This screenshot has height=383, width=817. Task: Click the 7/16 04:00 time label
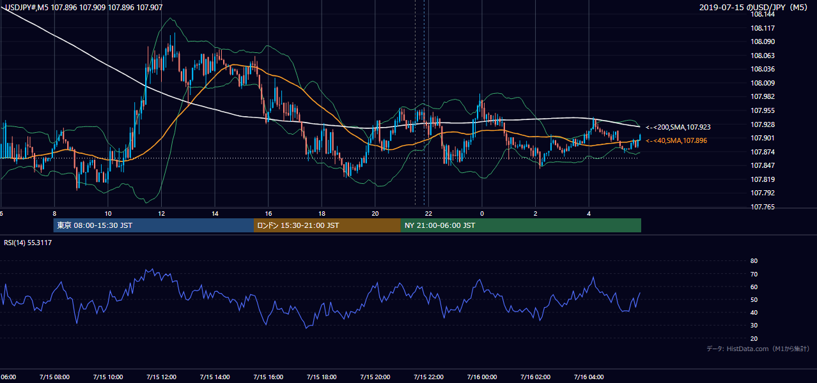tap(589, 377)
